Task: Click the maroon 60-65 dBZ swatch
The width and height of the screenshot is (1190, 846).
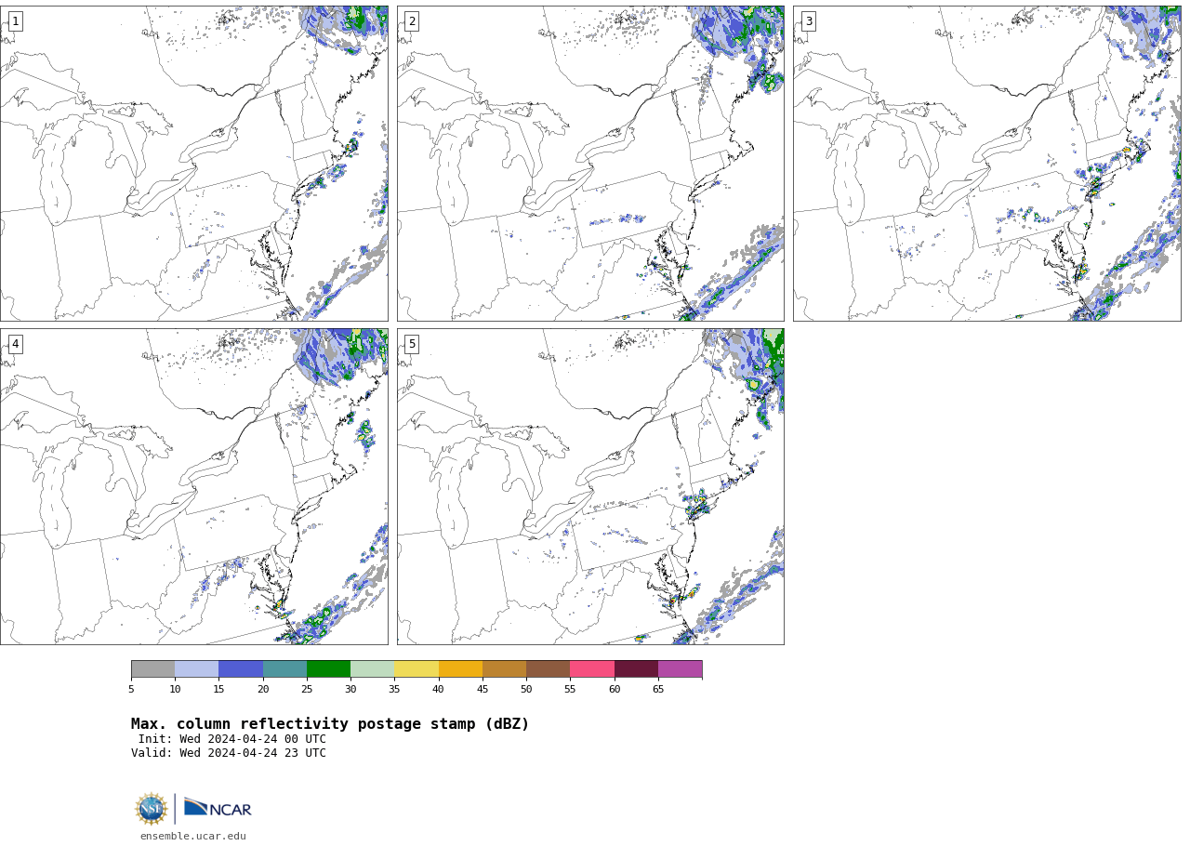Action: 636,669
